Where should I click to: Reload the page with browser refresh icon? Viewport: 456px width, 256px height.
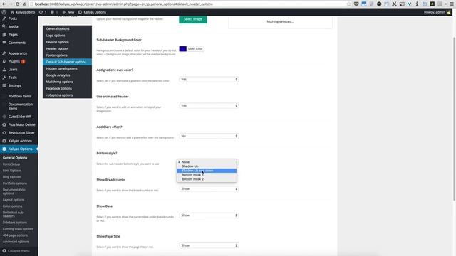[x=17, y=4]
